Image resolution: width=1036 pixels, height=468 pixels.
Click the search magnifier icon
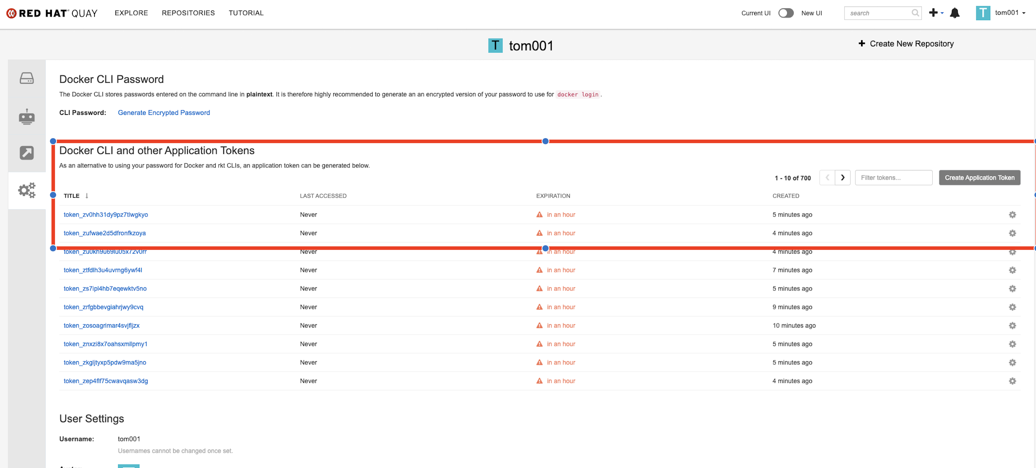pos(915,13)
